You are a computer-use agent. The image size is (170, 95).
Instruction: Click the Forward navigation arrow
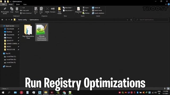click(x=6, y=20)
